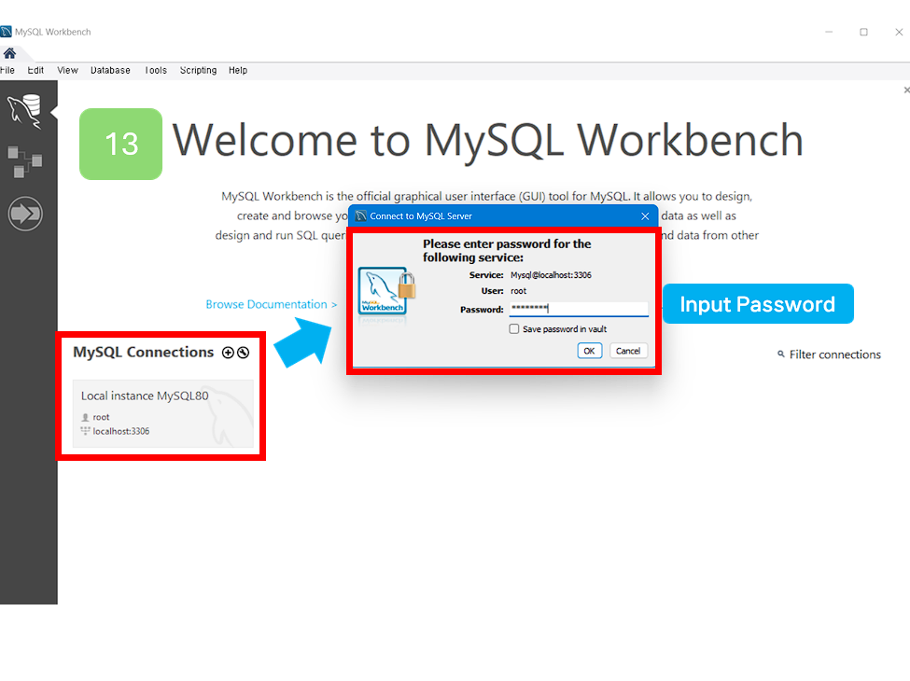910x681 pixels.
Task: Enable Save password in vault checkbox
Action: coord(514,329)
